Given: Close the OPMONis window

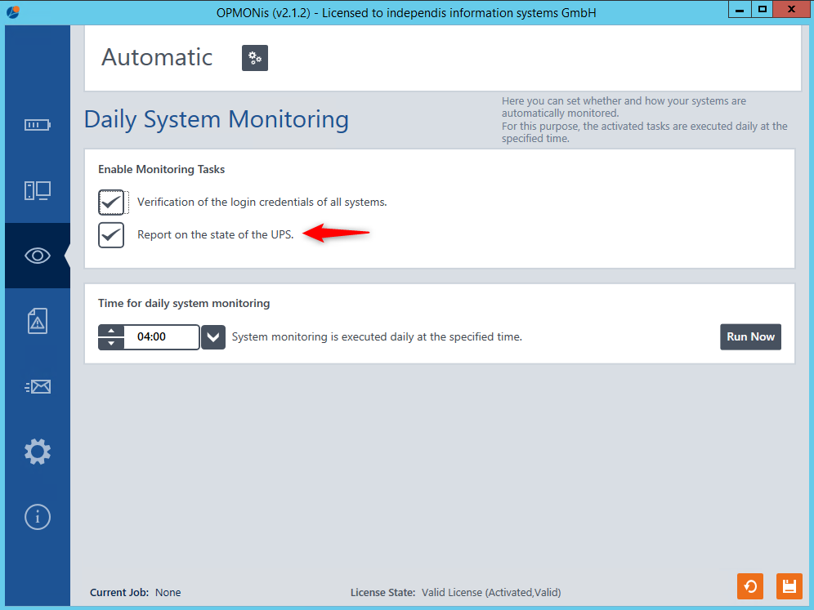Looking at the screenshot, I should coord(791,9).
